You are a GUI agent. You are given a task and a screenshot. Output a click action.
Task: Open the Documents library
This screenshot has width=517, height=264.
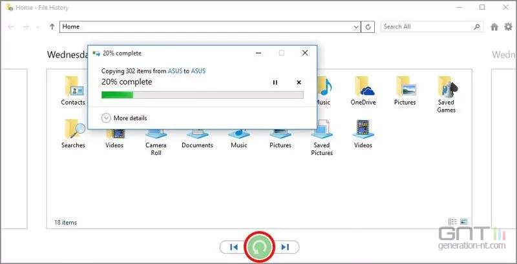tap(198, 138)
